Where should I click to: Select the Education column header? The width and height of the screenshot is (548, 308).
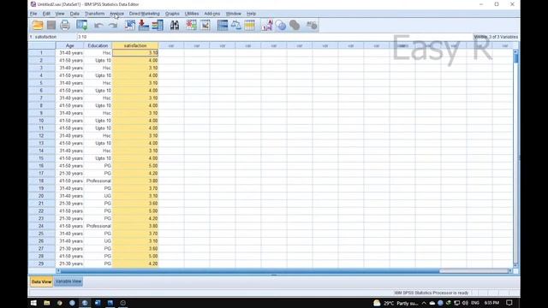tap(98, 45)
